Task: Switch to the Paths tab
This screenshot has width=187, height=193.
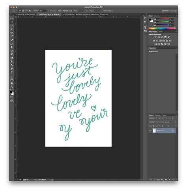Action: (164, 115)
